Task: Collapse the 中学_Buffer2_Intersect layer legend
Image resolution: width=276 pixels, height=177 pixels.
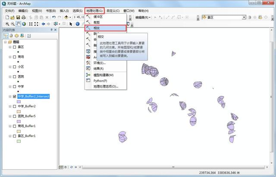Action: coord(10,97)
